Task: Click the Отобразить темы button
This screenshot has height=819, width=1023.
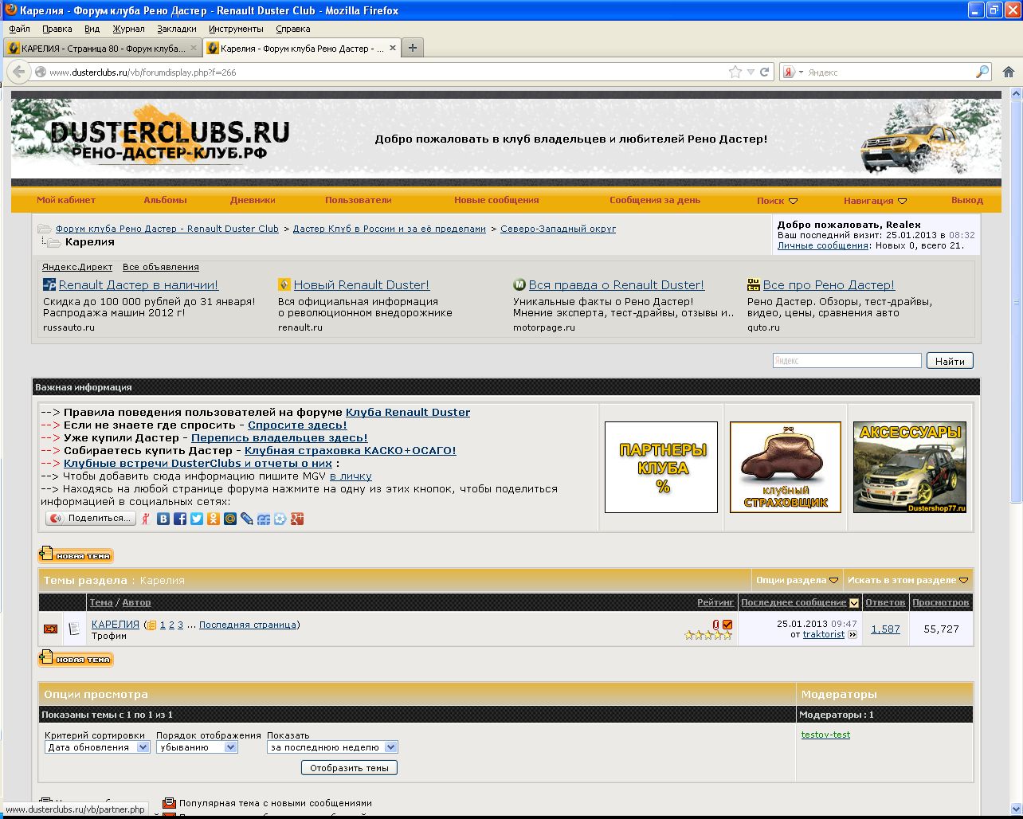Action: pos(349,768)
